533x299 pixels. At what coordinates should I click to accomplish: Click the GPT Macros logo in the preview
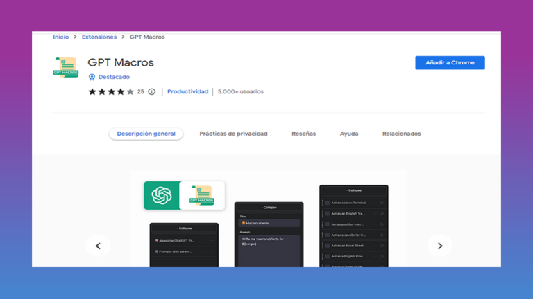point(202,195)
